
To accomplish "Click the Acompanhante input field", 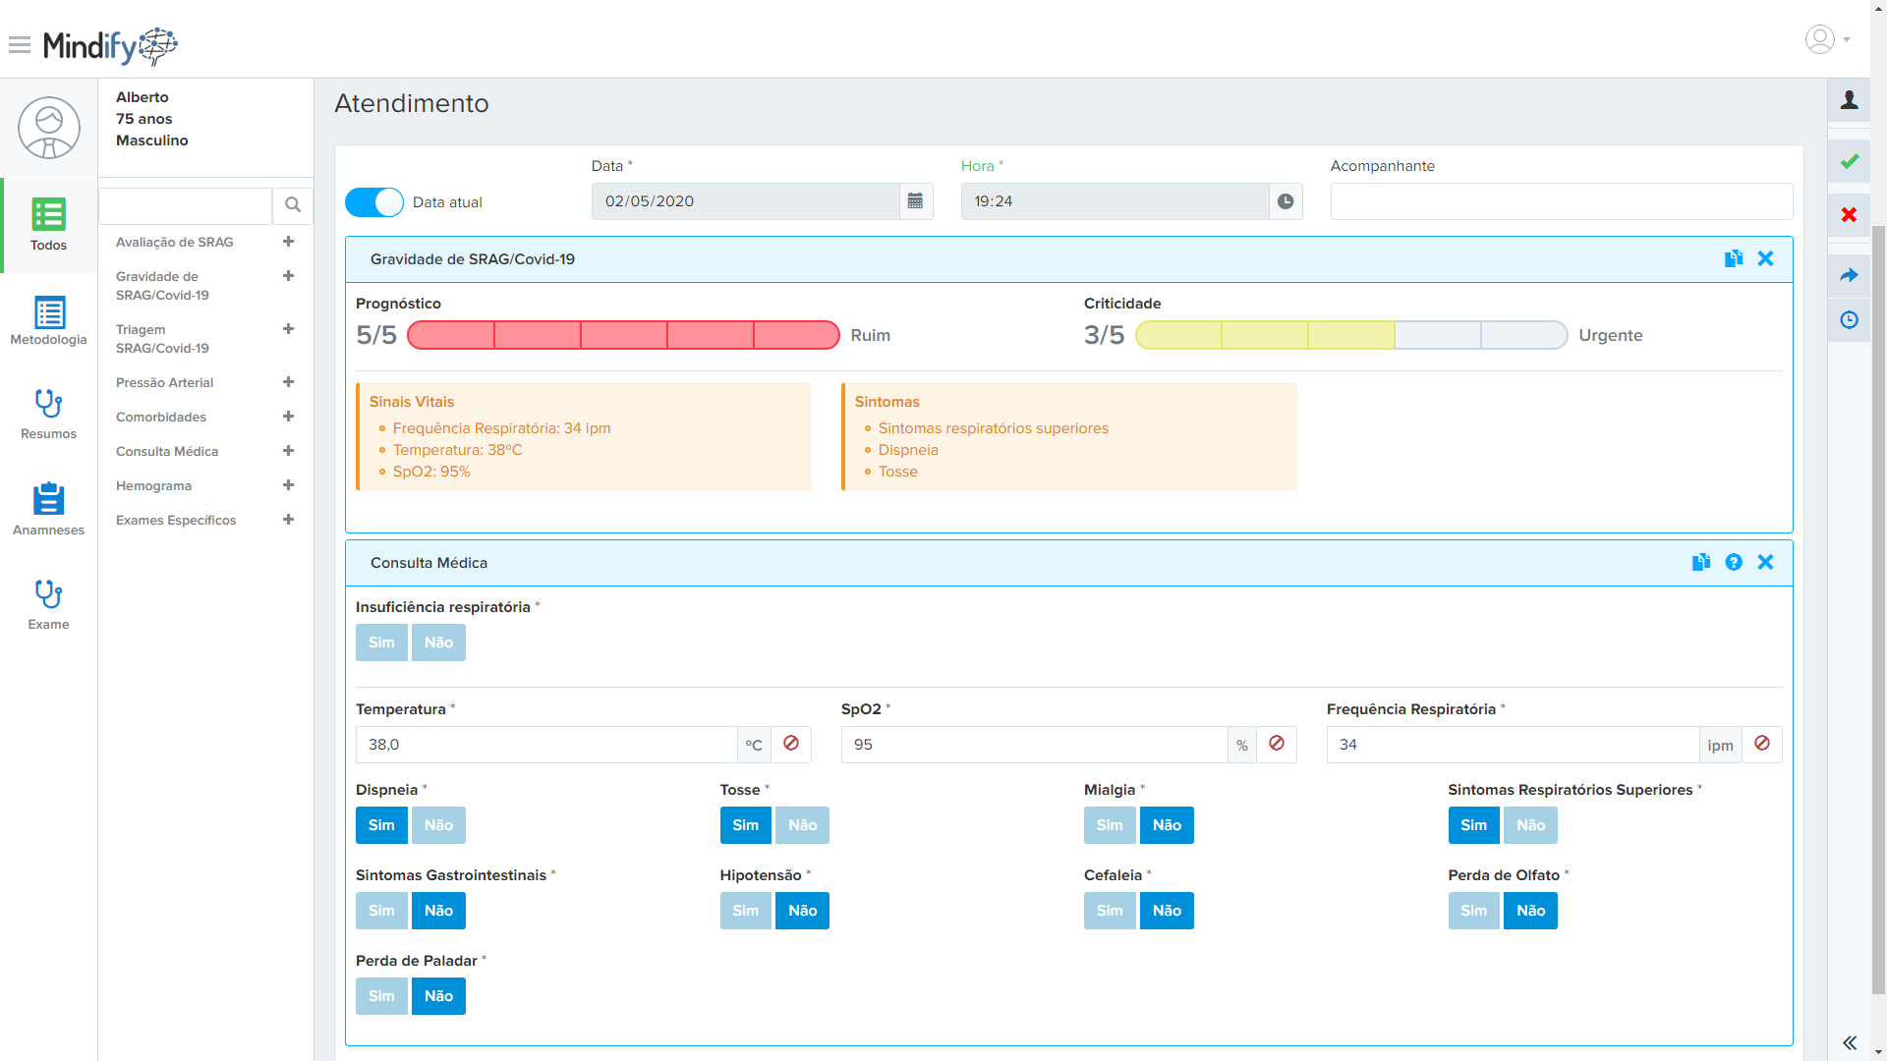I will point(1561,201).
